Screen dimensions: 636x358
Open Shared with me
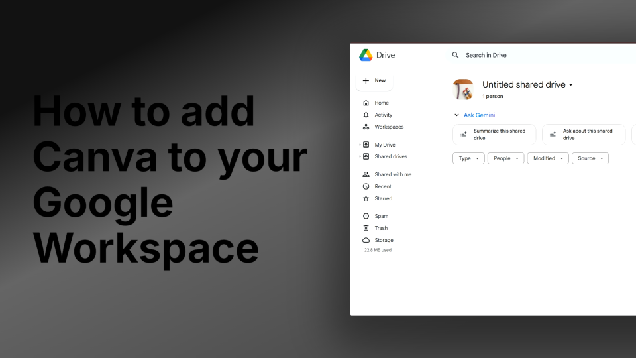click(393, 174)
